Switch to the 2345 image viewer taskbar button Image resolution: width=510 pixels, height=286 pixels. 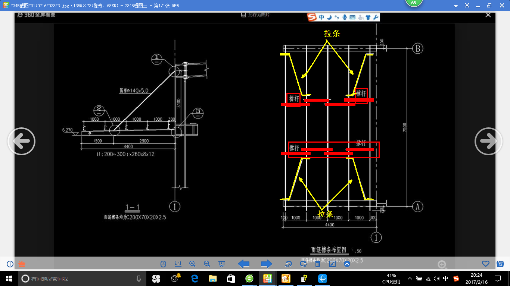click(267, 279)
